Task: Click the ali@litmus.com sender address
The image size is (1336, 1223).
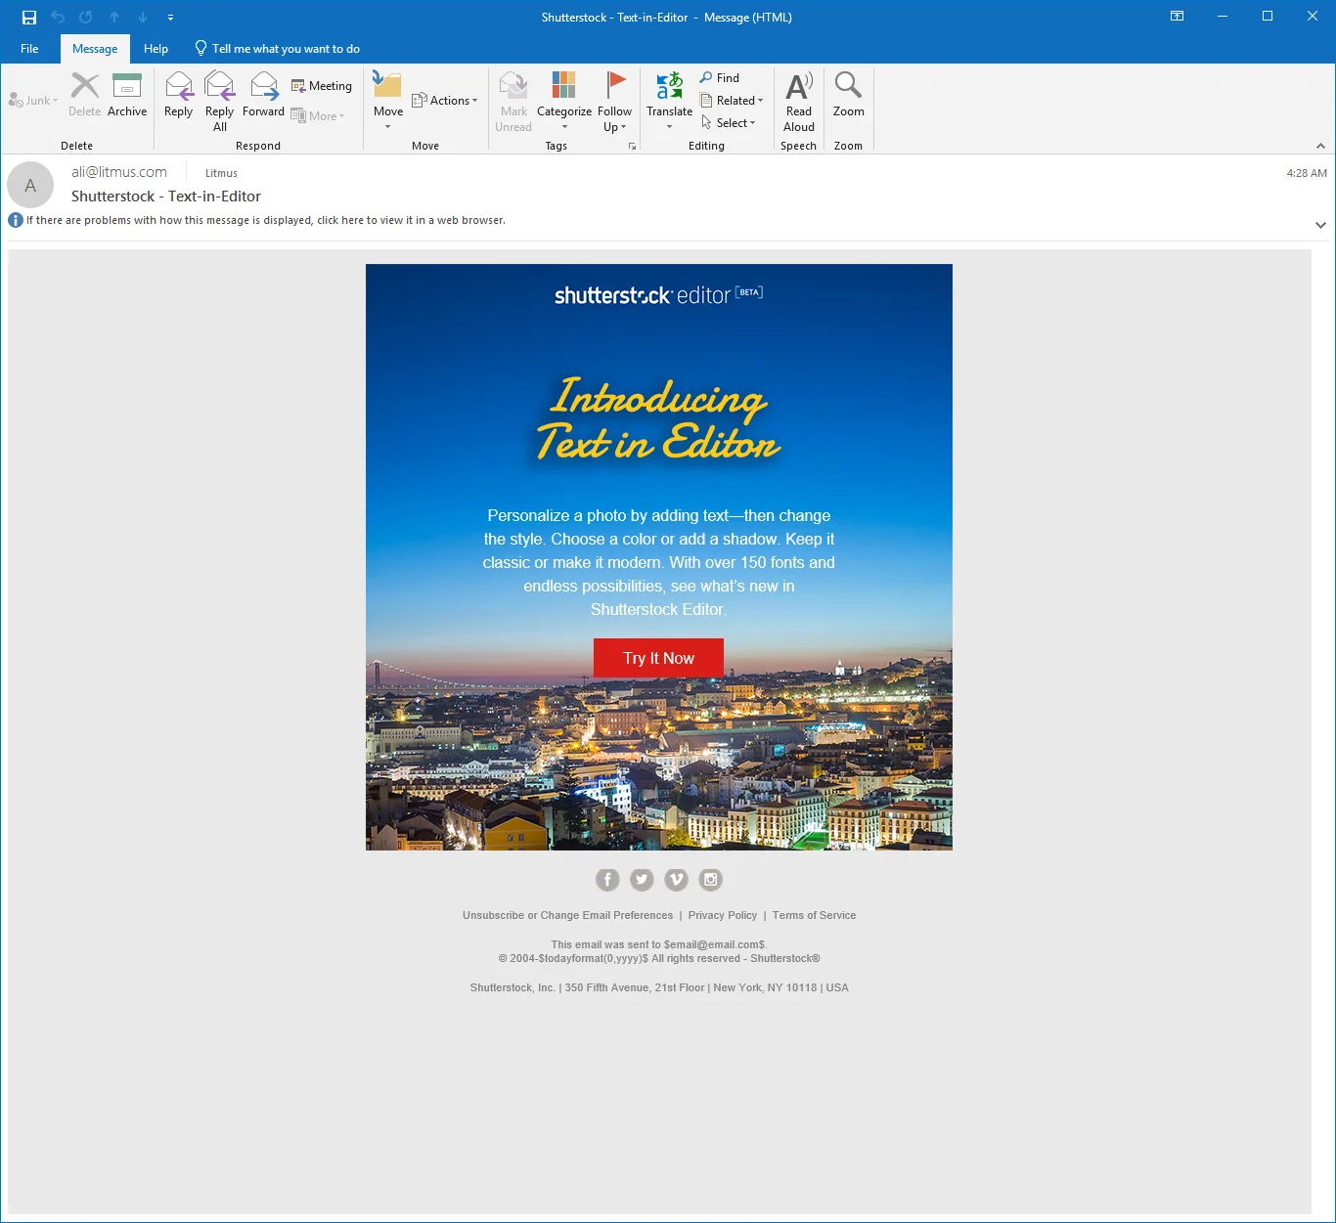Action: tap(119, 172)
